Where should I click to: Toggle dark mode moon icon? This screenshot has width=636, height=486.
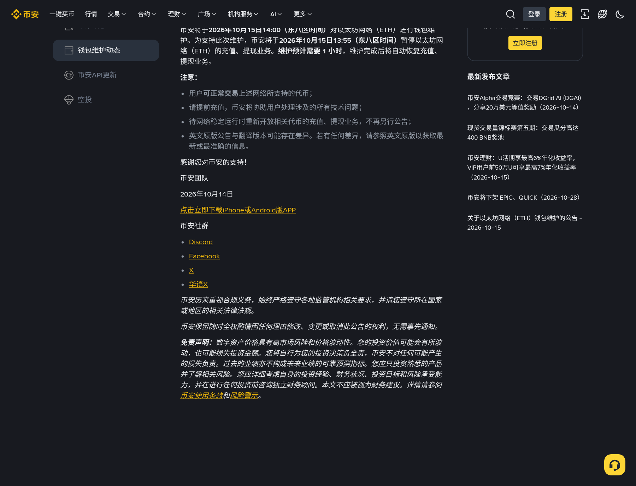click(x=620, y=14)
